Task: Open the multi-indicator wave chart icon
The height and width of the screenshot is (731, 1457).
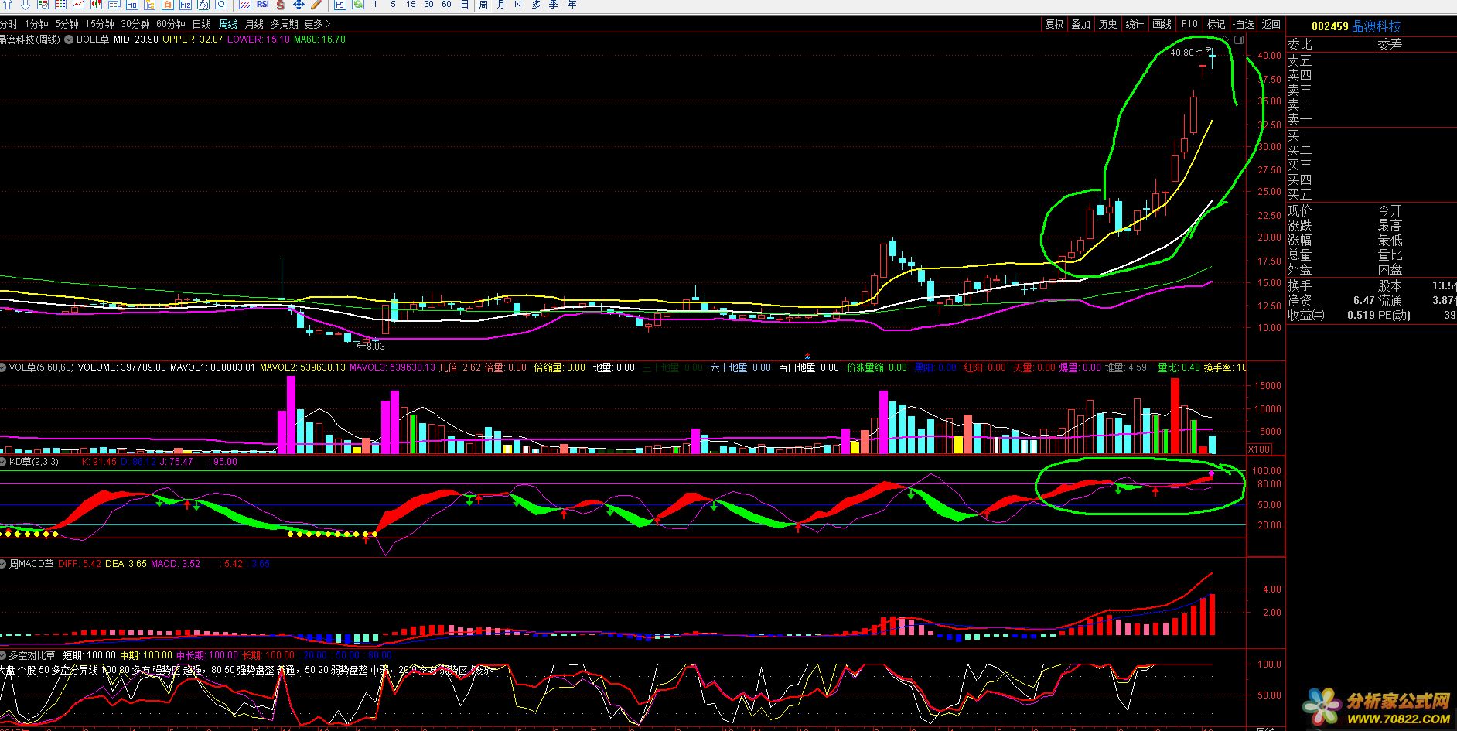Action: point(245,5)
